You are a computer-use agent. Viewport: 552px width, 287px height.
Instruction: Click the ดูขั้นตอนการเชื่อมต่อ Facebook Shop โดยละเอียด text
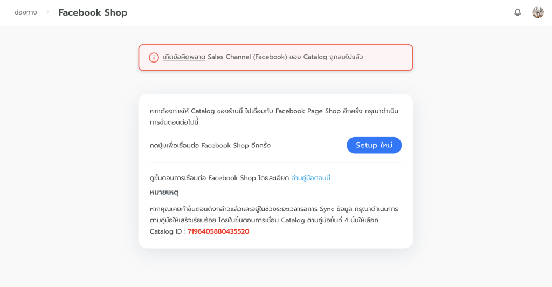(219, 178)
